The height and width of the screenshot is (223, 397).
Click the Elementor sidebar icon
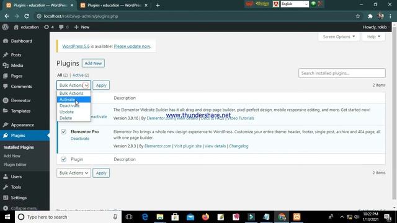point(6,100)
